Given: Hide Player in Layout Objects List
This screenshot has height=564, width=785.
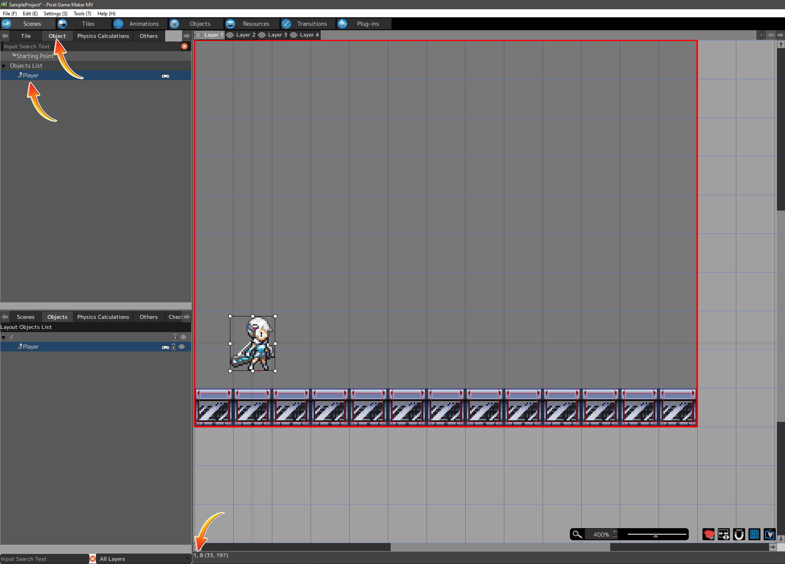Looking at the screenshot, I should (x=182, y=347).
